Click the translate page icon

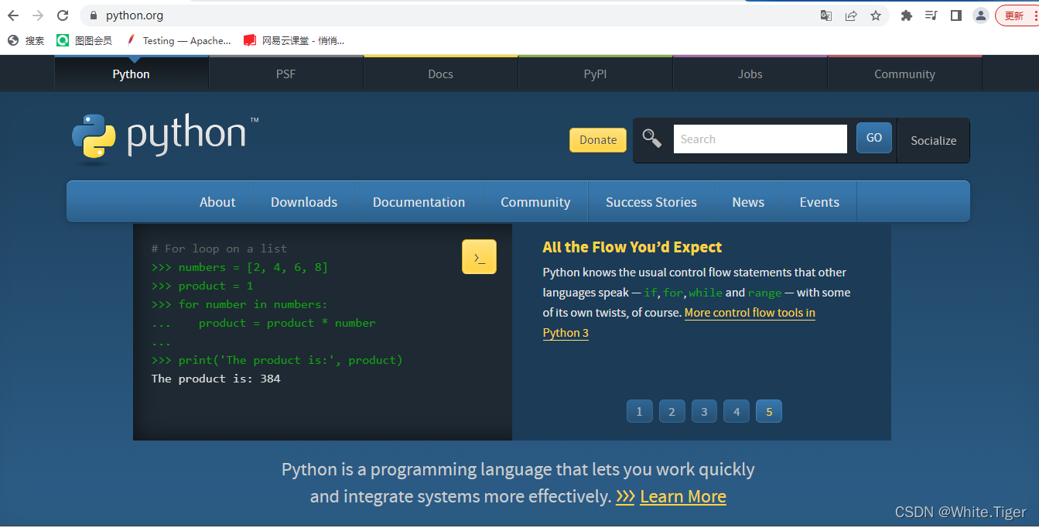[826, 15]
